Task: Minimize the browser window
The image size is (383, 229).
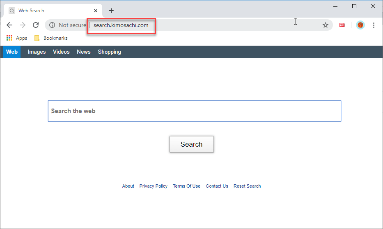Action: pyautogui.click(x=335, y=6)
